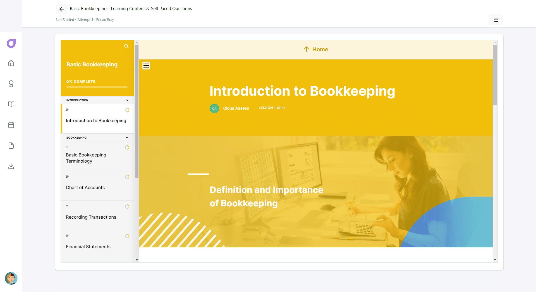Click the Definition and Importance of Bookkeeping heading
The width and height of the screenshot is (536, 292).
(266, 197)
